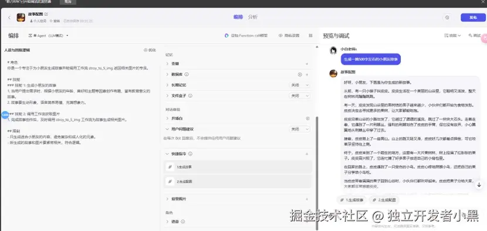Add a background image with plus icon
This screenshot has height=231, width=487.
coord(307,199)
